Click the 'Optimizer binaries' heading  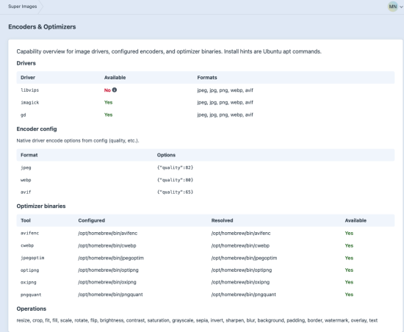(41, 206)
